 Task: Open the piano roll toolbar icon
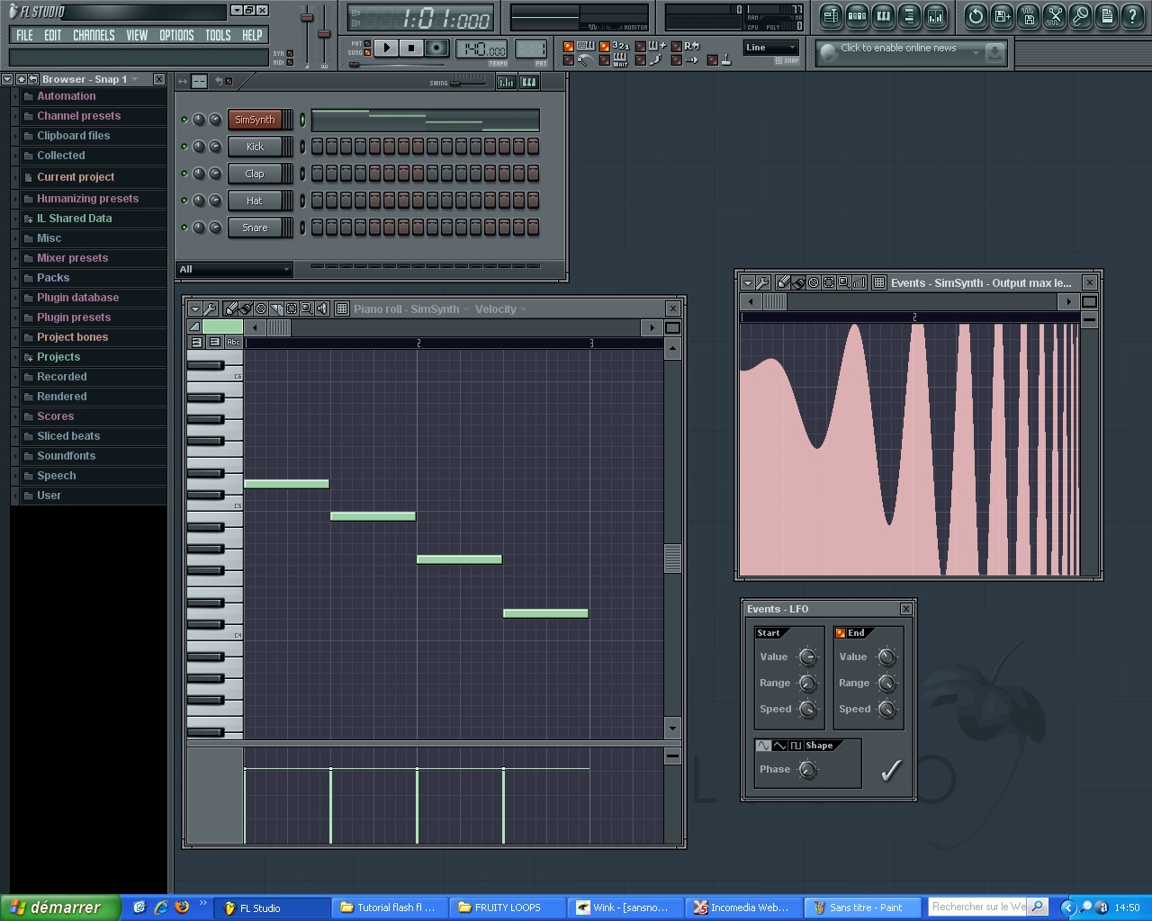pos(883,16)
